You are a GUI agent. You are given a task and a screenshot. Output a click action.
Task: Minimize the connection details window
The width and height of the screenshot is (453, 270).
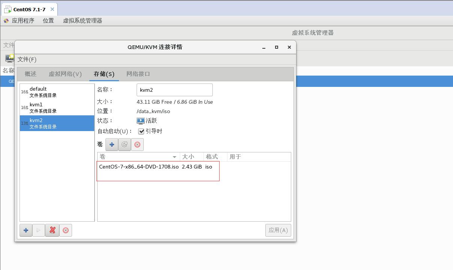264,47
